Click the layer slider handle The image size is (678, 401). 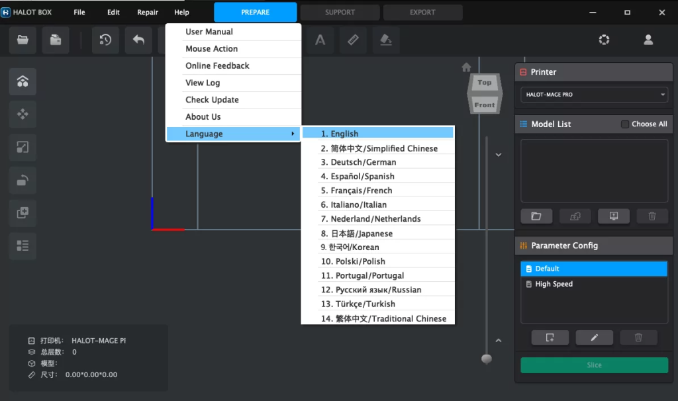click(487, 359)
